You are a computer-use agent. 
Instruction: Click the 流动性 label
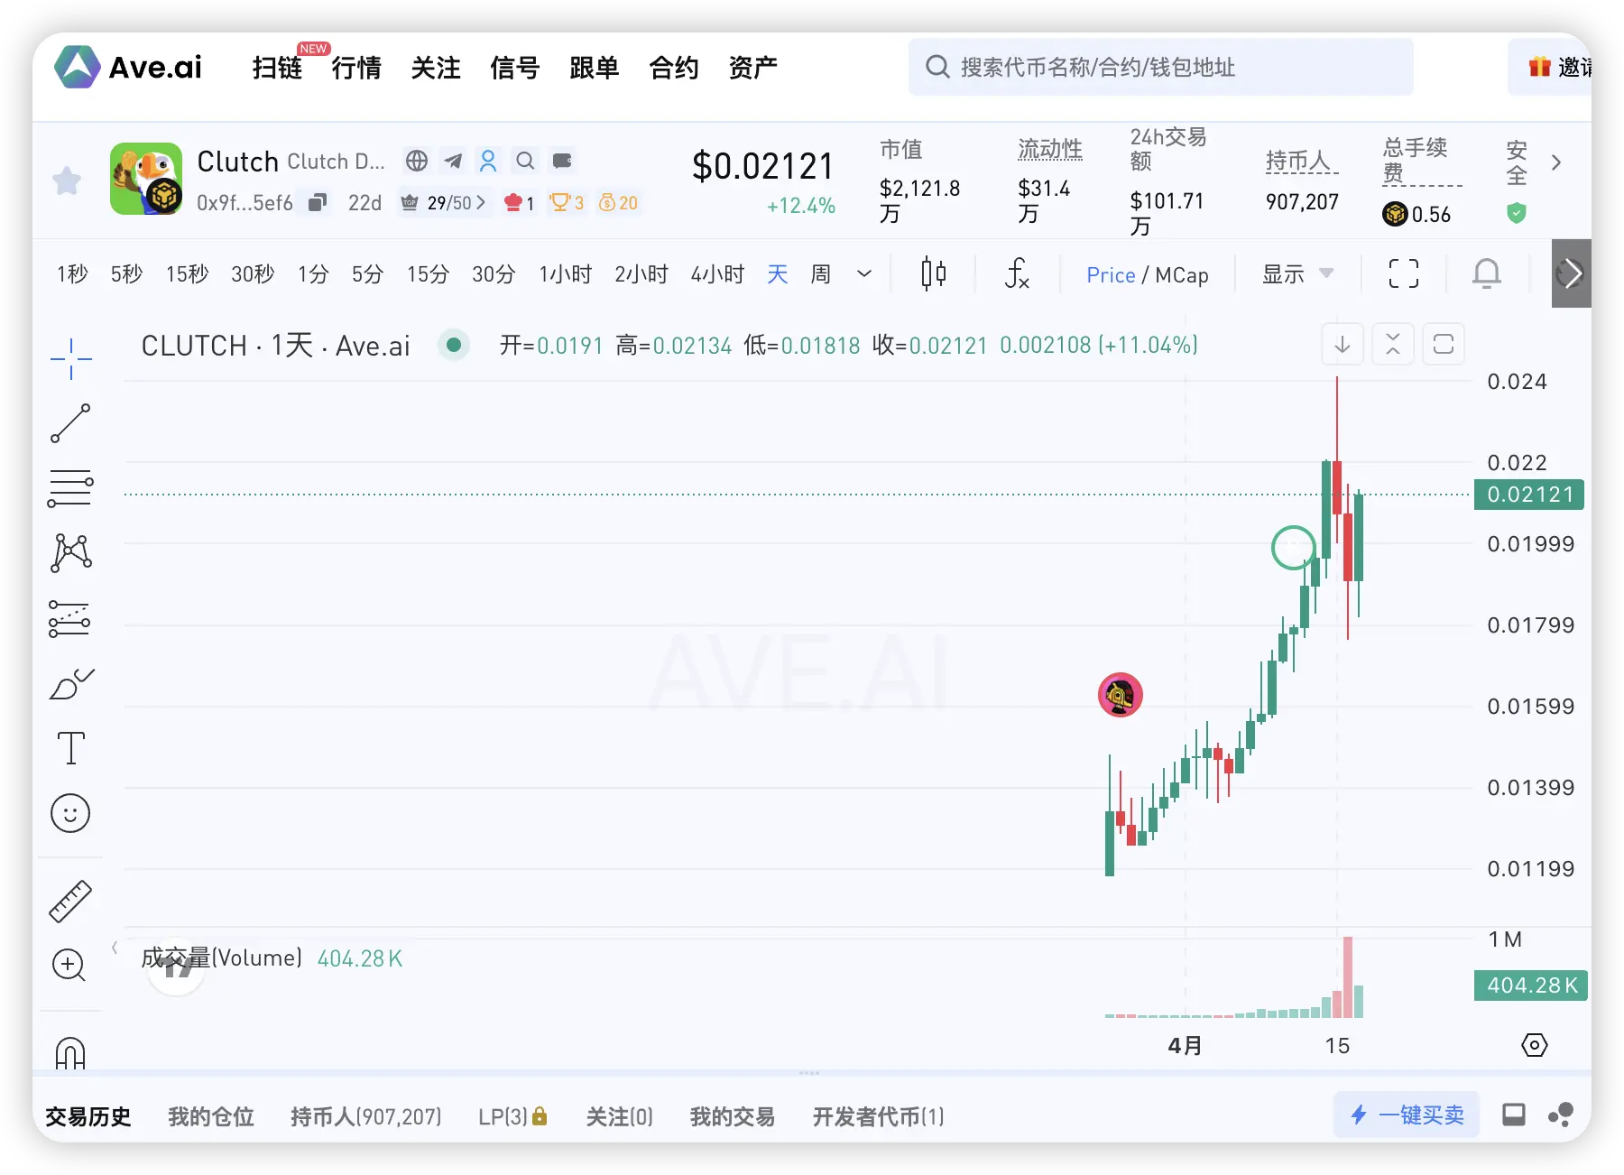click(x=1050, y=149)
